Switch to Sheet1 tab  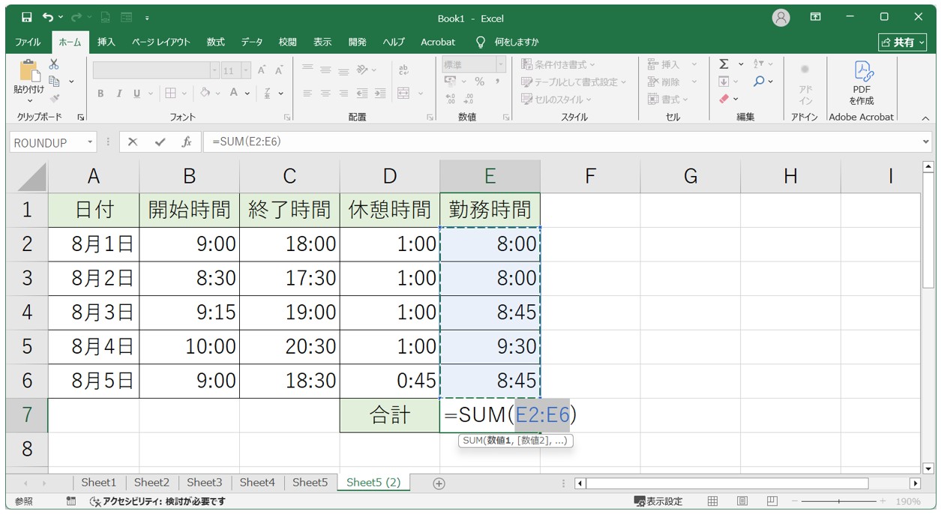pos(99,483)
